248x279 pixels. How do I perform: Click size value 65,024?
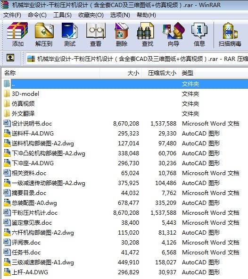130,173
